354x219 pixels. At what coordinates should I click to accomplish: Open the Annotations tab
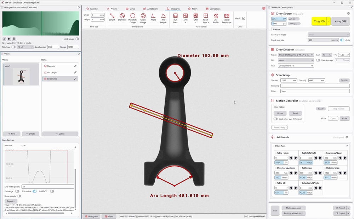pyautogui.click(x=151, y=8)
